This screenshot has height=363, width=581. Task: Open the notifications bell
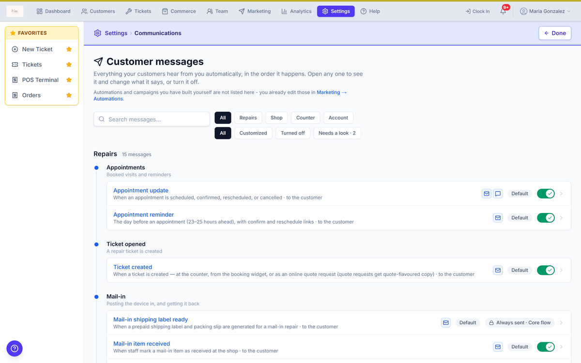pos(503,11)
